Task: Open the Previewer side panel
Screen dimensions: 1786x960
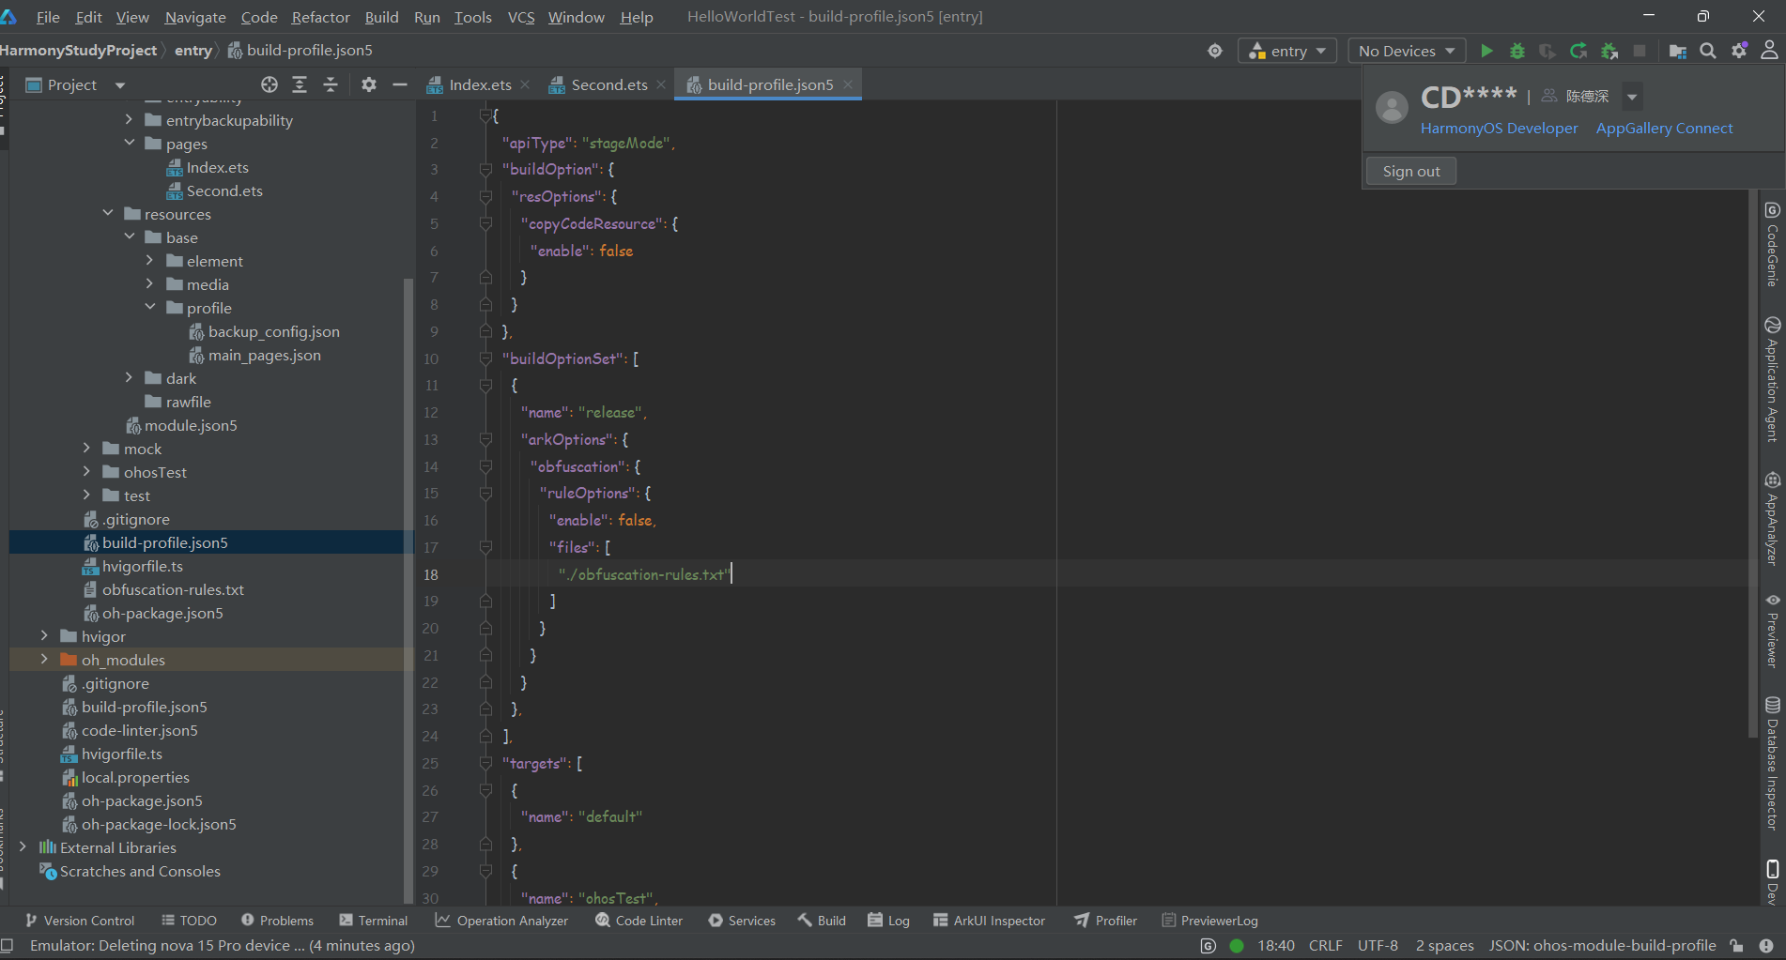Action: tap(1772, 630)
